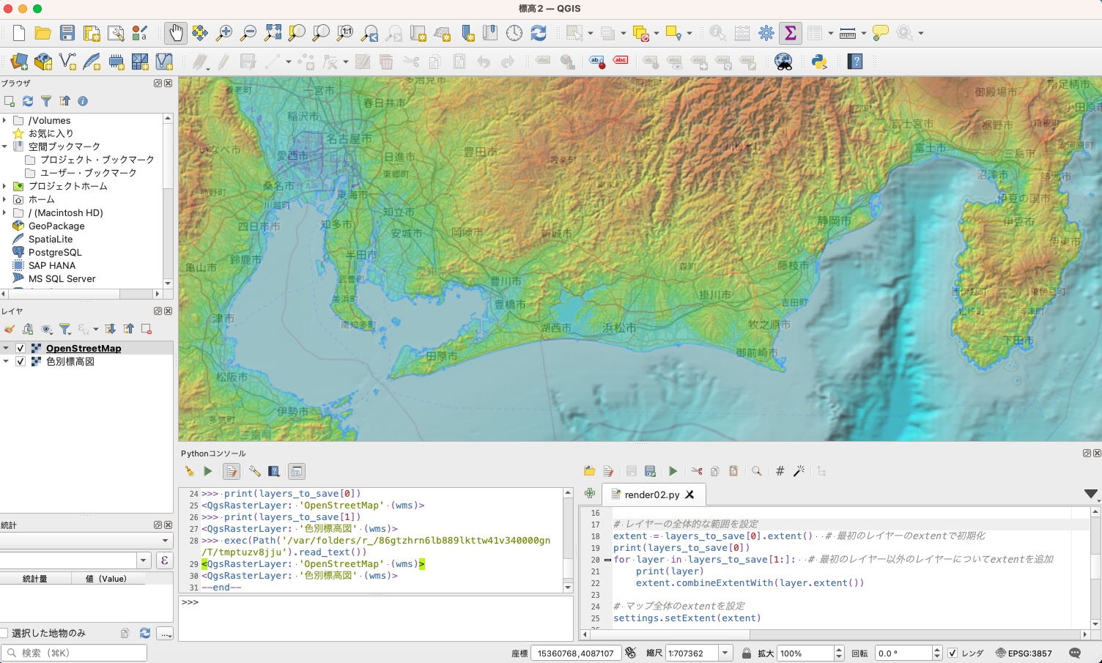Expand the /Volumes tree item

click(5, 120)
